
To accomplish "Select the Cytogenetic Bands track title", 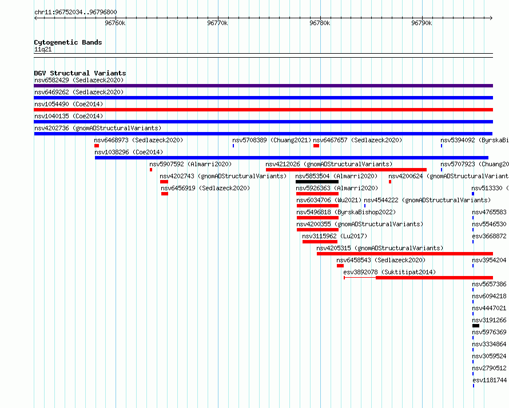I will pos(68,42).
